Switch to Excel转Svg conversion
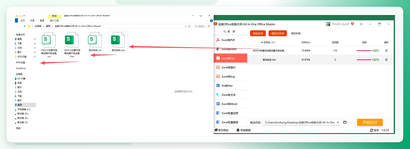Viewport: 410px width, 149px height. [230, 76]
